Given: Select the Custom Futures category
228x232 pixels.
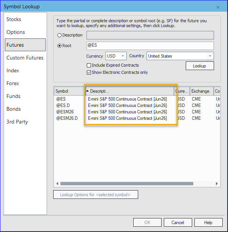Looking at the screenshot, I should coord(25,58).
